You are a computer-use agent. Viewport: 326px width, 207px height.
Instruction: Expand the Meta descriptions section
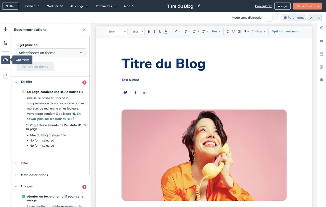[x=34, y=175]
